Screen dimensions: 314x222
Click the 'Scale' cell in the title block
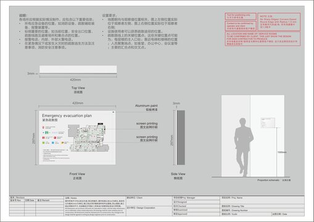pos(246,214)
